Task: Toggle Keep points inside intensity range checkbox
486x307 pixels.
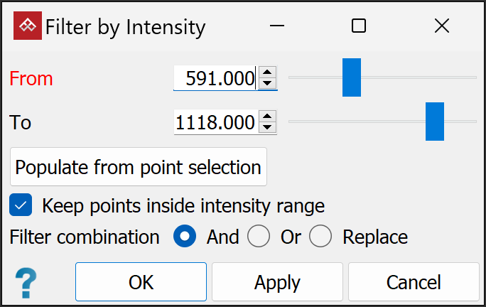Action: (21, 206)
